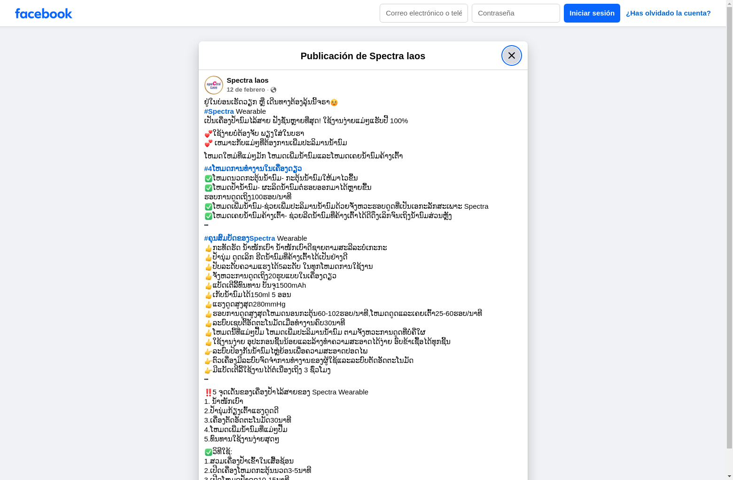Click the scrollbar down arrow
The image size is (733, 480).
(729, 476)
